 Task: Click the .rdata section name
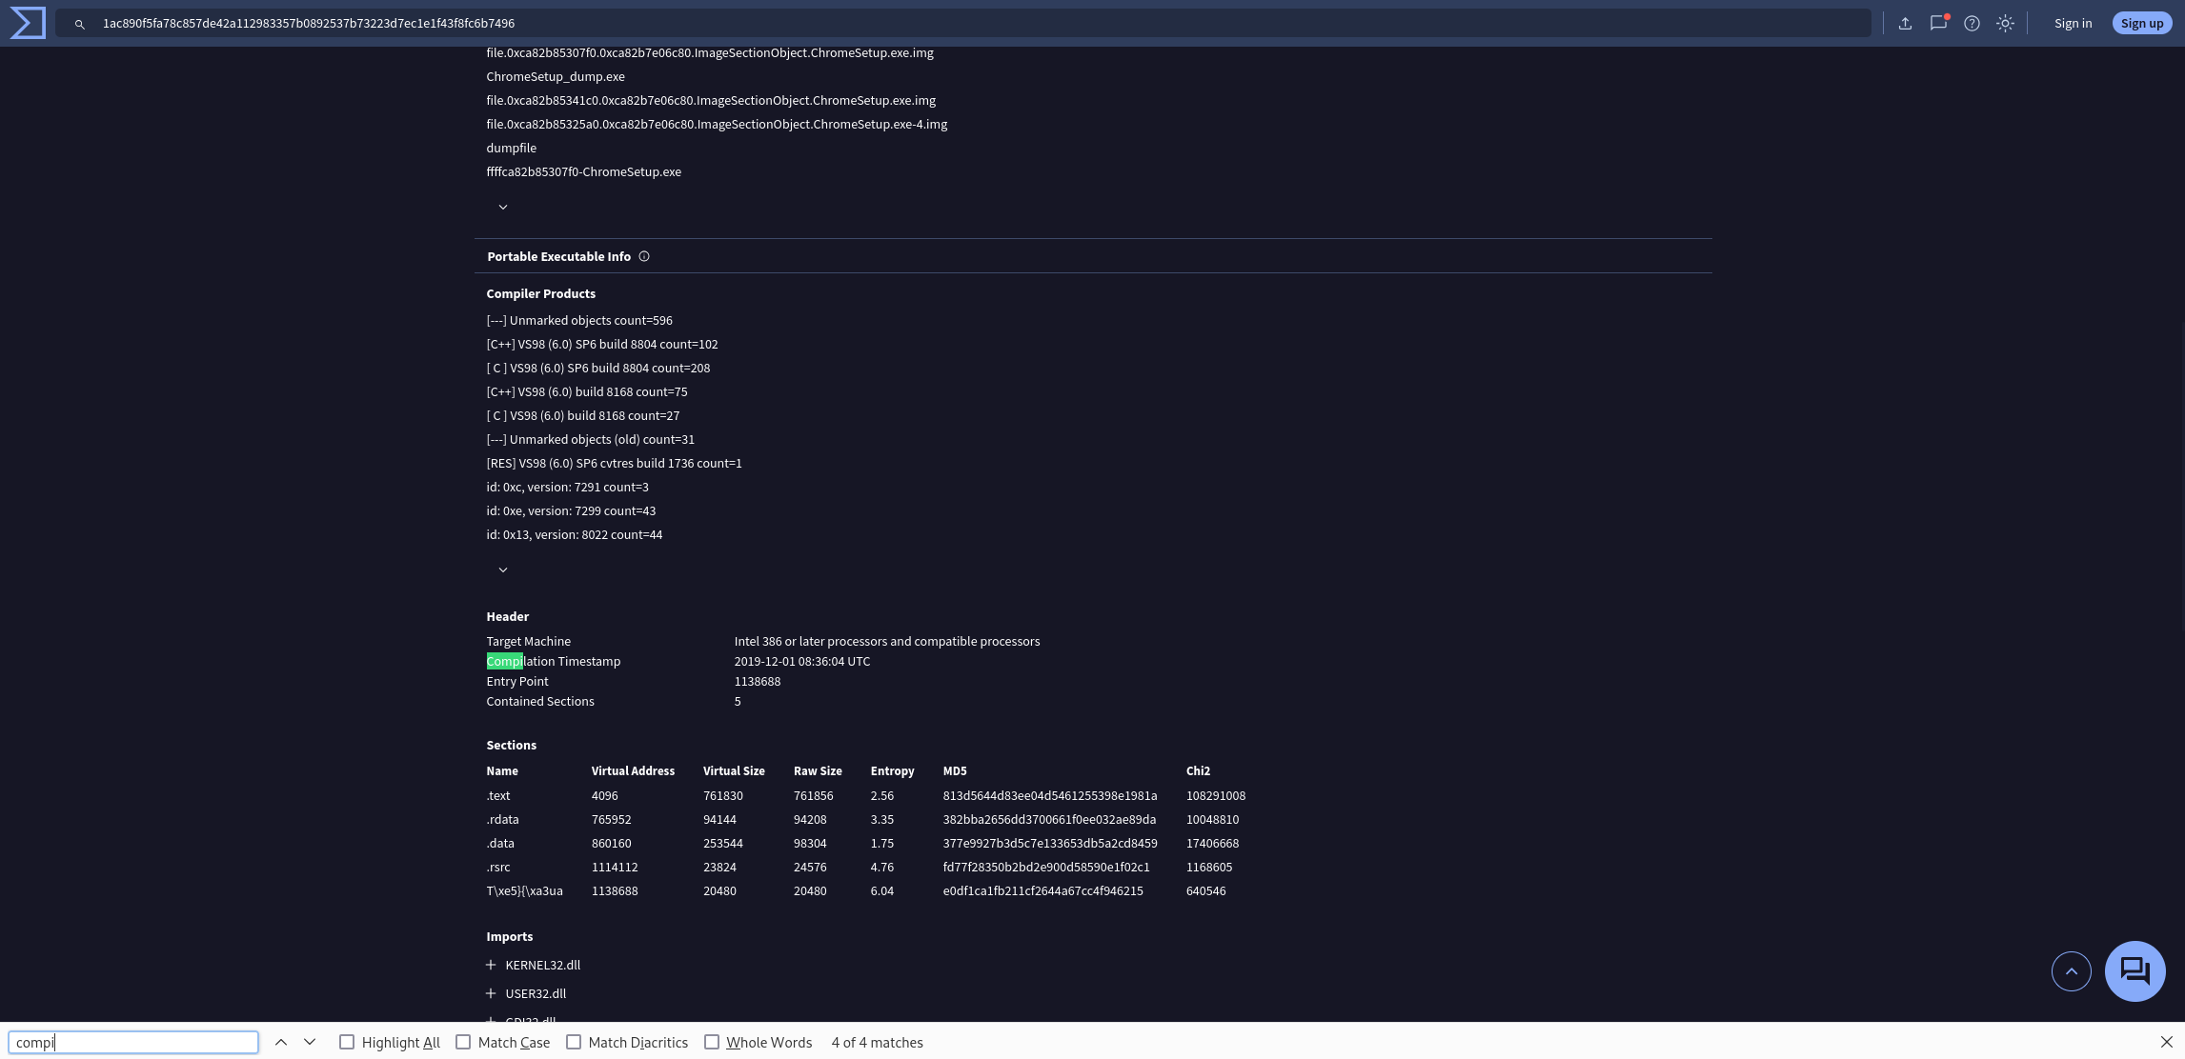tap(503, 819)
